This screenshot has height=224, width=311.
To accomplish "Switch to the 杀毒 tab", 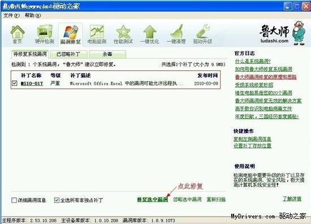I will coord(107,54).
